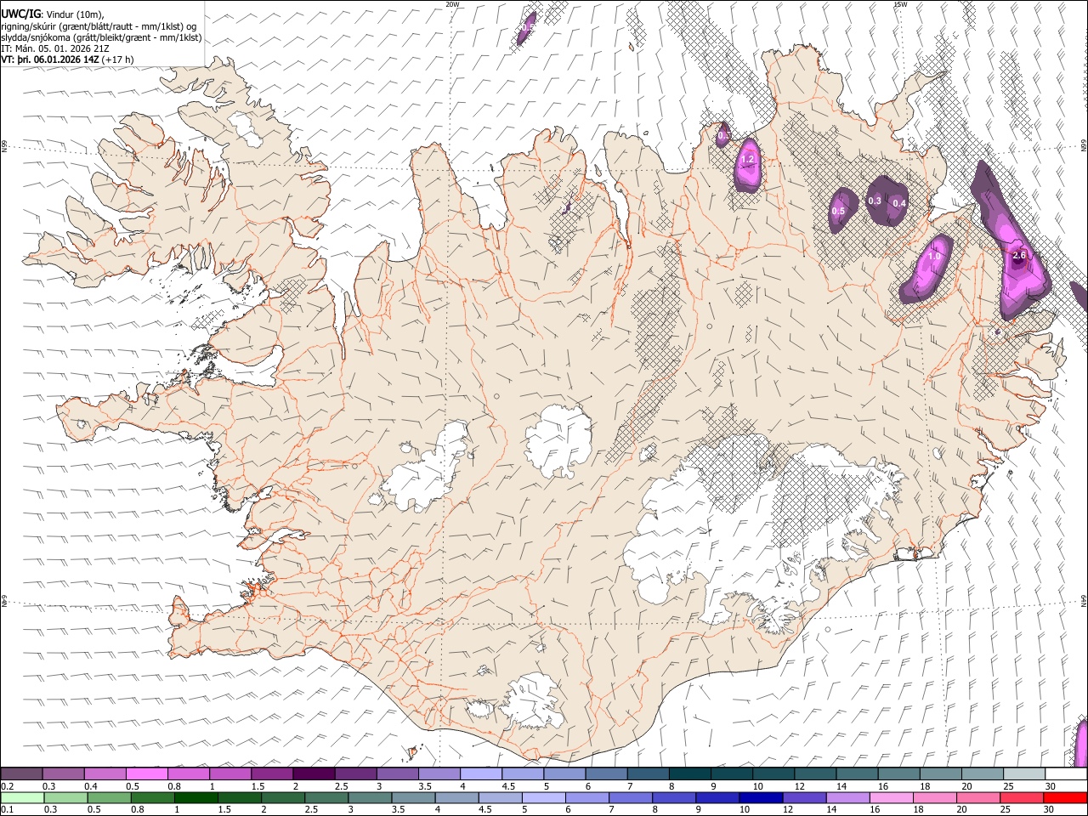Click the 'rigning/skúrir' legend description line
This screenshot has height=816, width=1088.
pyautogui.click(x=99, y=26)
